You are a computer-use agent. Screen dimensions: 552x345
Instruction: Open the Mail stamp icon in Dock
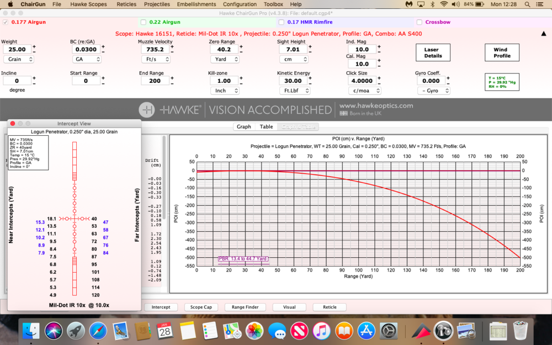coord(120,331)
